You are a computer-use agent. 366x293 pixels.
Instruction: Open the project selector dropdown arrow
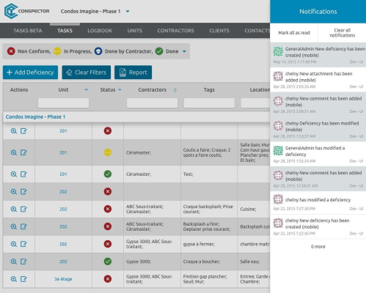click(128, 12)
